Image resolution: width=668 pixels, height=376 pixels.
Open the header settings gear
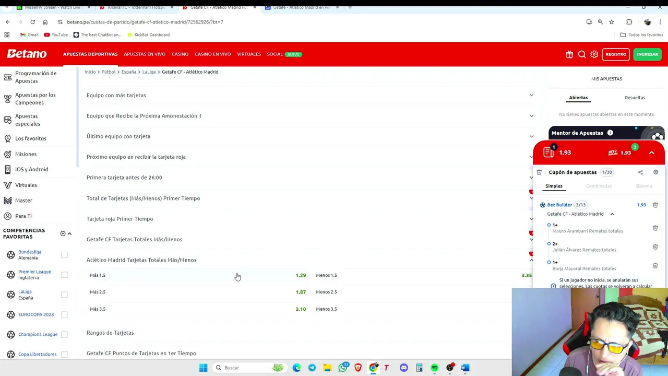coord(594,54)
